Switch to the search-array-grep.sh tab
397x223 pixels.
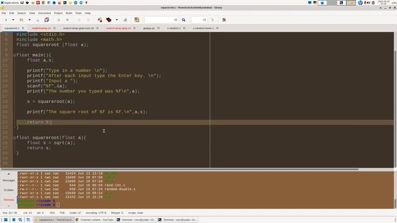[118, 28]
